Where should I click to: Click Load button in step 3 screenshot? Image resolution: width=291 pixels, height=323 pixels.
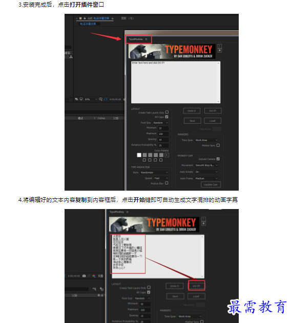pyautogui.click(x=213, y=121)
